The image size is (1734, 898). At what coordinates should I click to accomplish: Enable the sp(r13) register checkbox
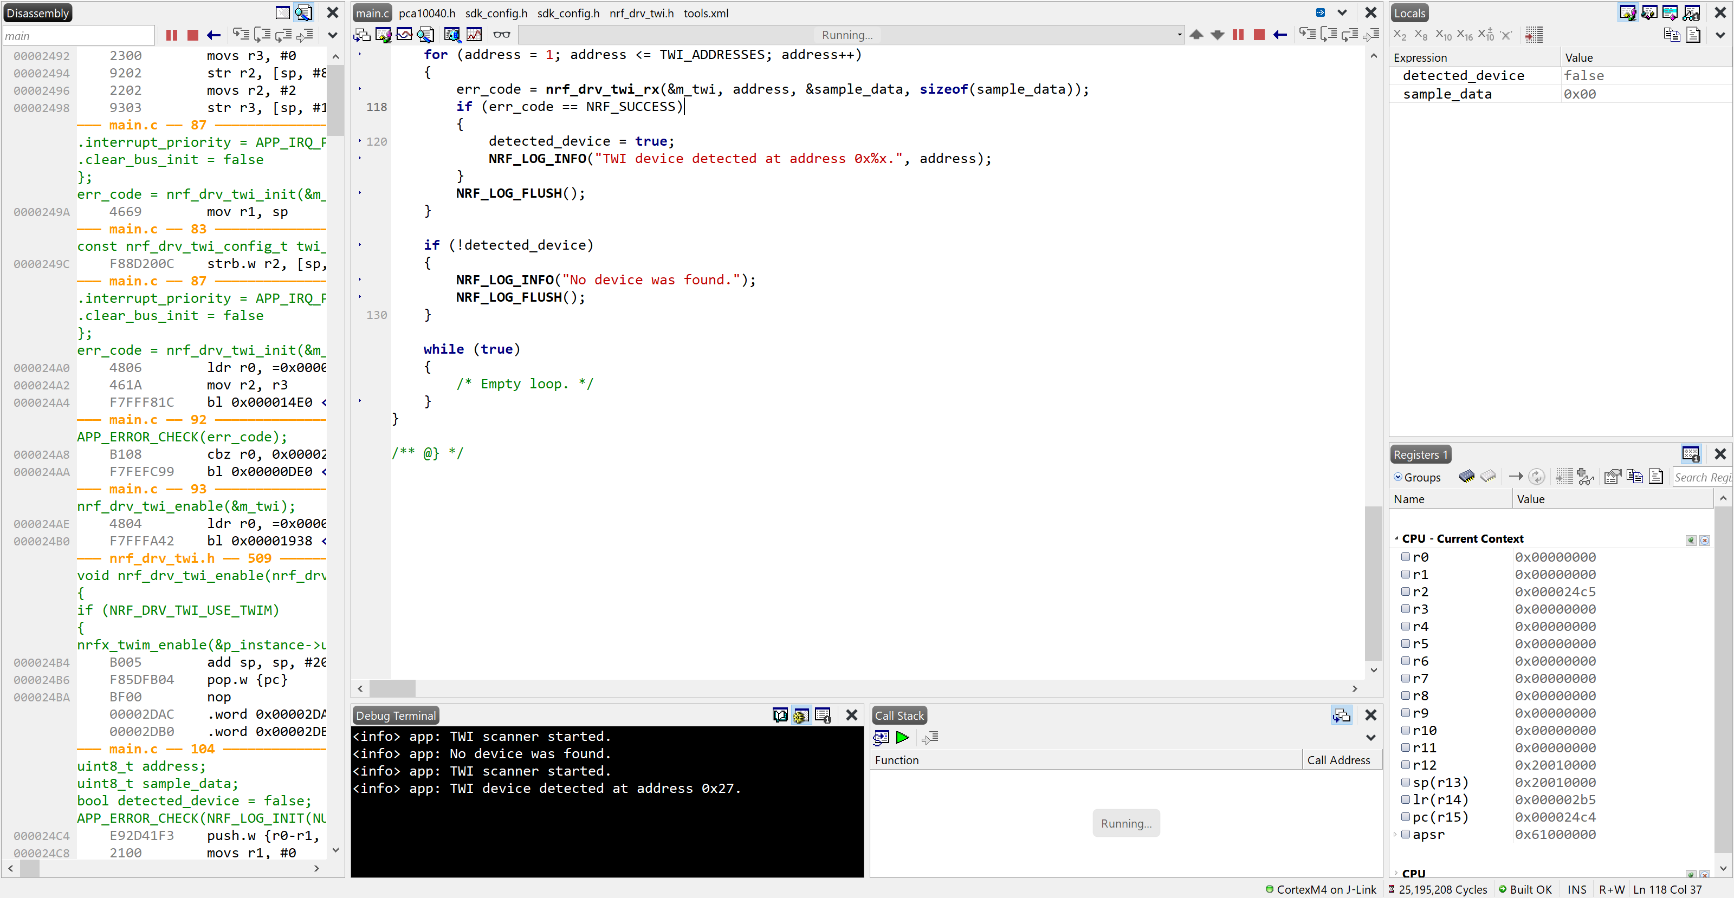pyautogui.click(x=1406, y=782)
